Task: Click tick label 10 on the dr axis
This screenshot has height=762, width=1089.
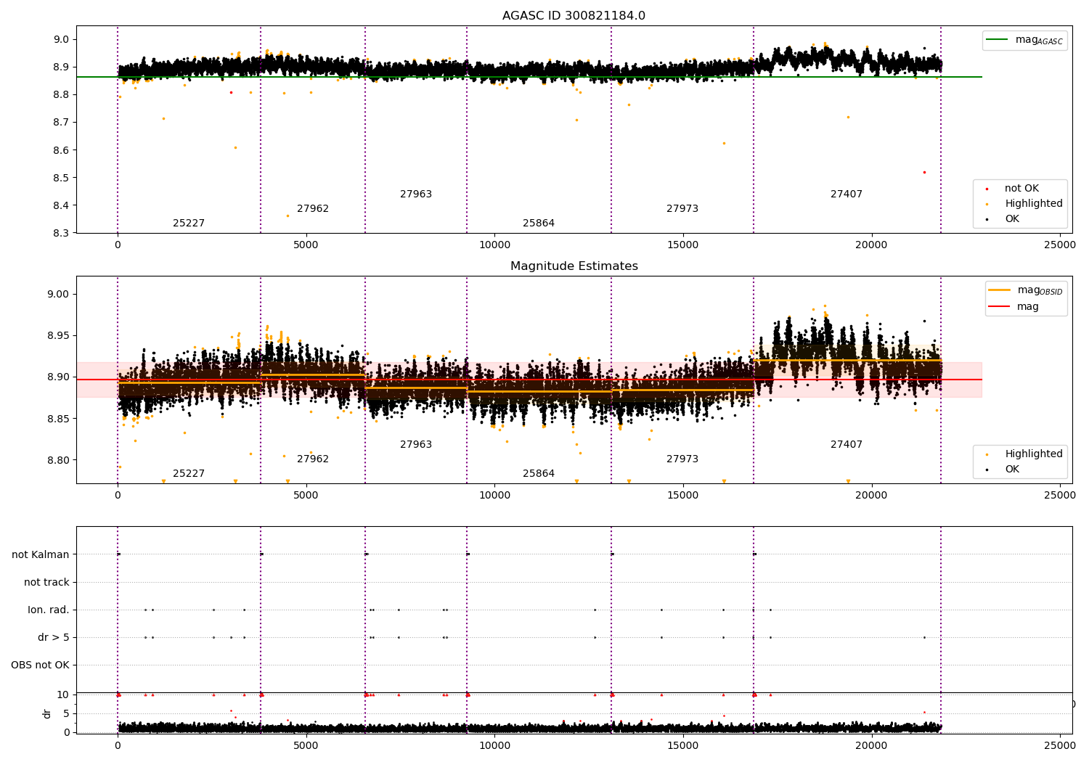Action: point(63,695)
